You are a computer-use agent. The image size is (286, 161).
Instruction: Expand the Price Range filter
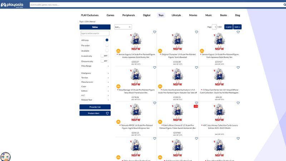95,66
